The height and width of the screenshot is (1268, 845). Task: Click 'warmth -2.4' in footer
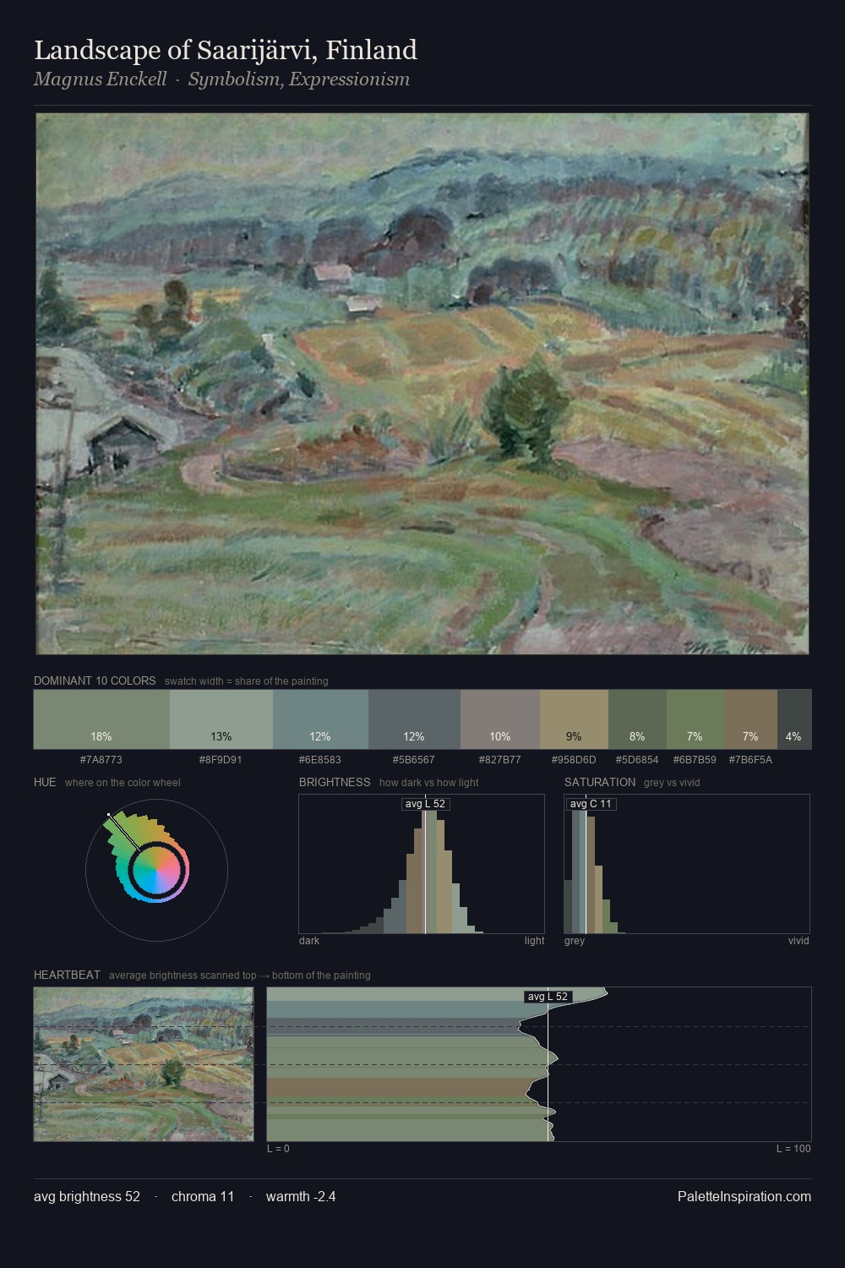[x=301, y=1196]
